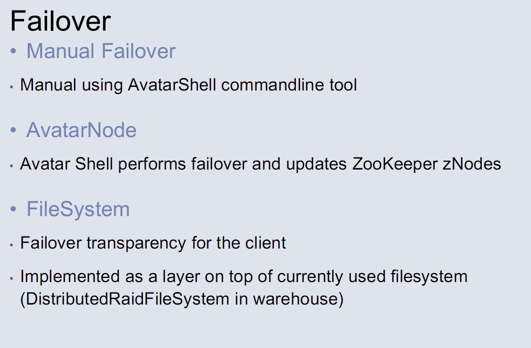Click the bullet dot beside "AvatarNode"
The width and height of the screenshot is (531, 348).
[14, 130]
